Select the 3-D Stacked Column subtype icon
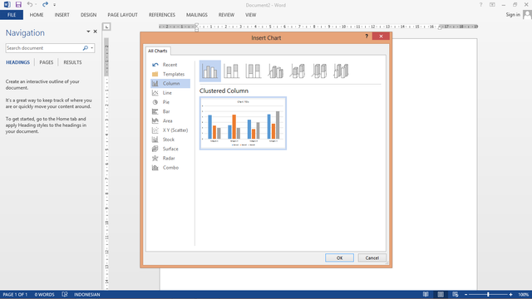532x299 pixels. pyautogui.click(x=298, y=71)
